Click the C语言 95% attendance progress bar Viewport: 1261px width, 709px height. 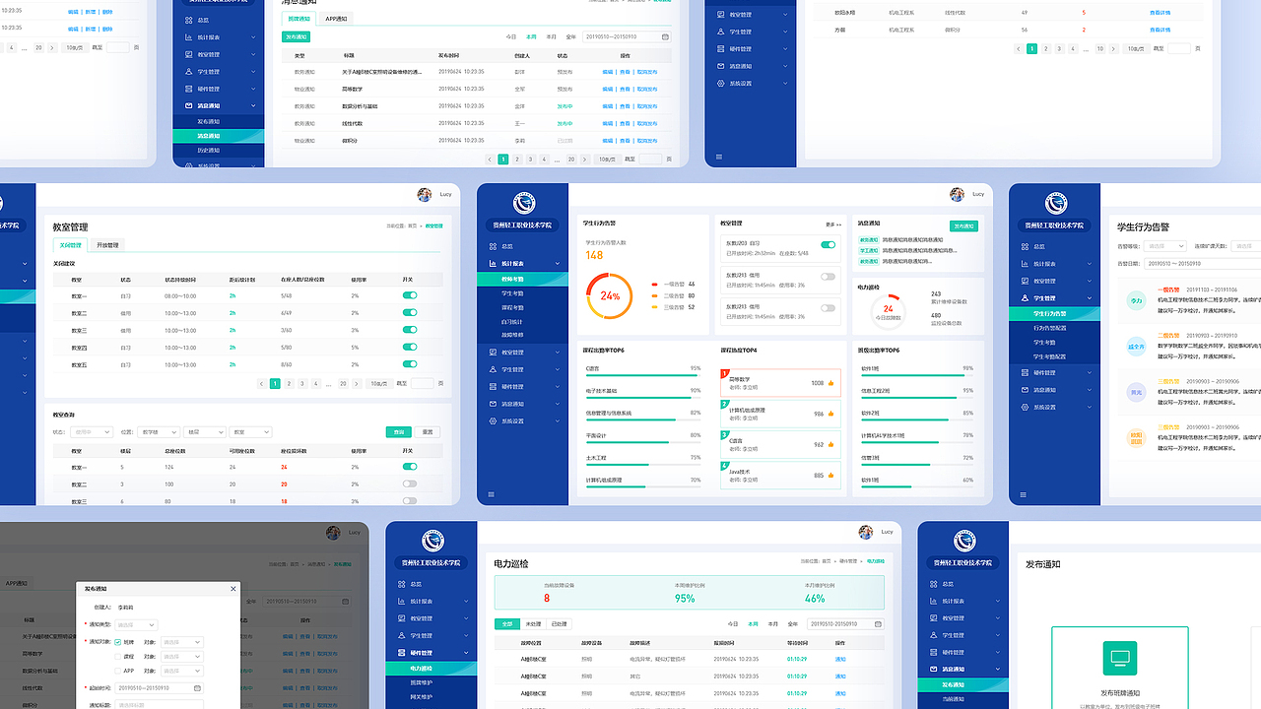[643, 375]
